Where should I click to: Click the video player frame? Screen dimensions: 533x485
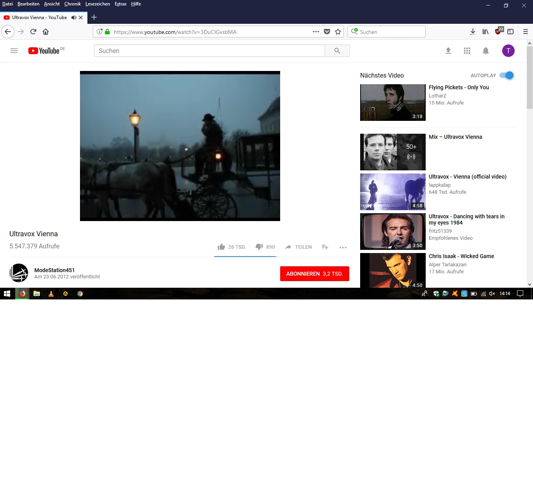[x=180, y=146]
